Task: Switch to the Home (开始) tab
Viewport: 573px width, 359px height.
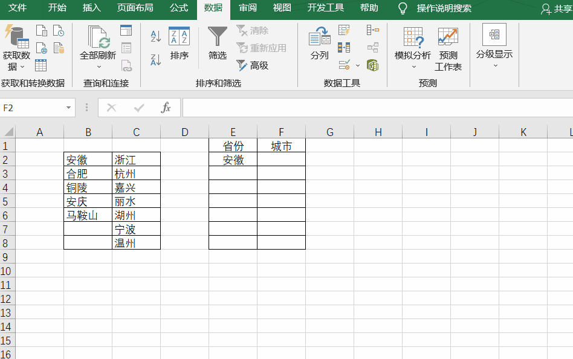Action: tap(57, 8)
